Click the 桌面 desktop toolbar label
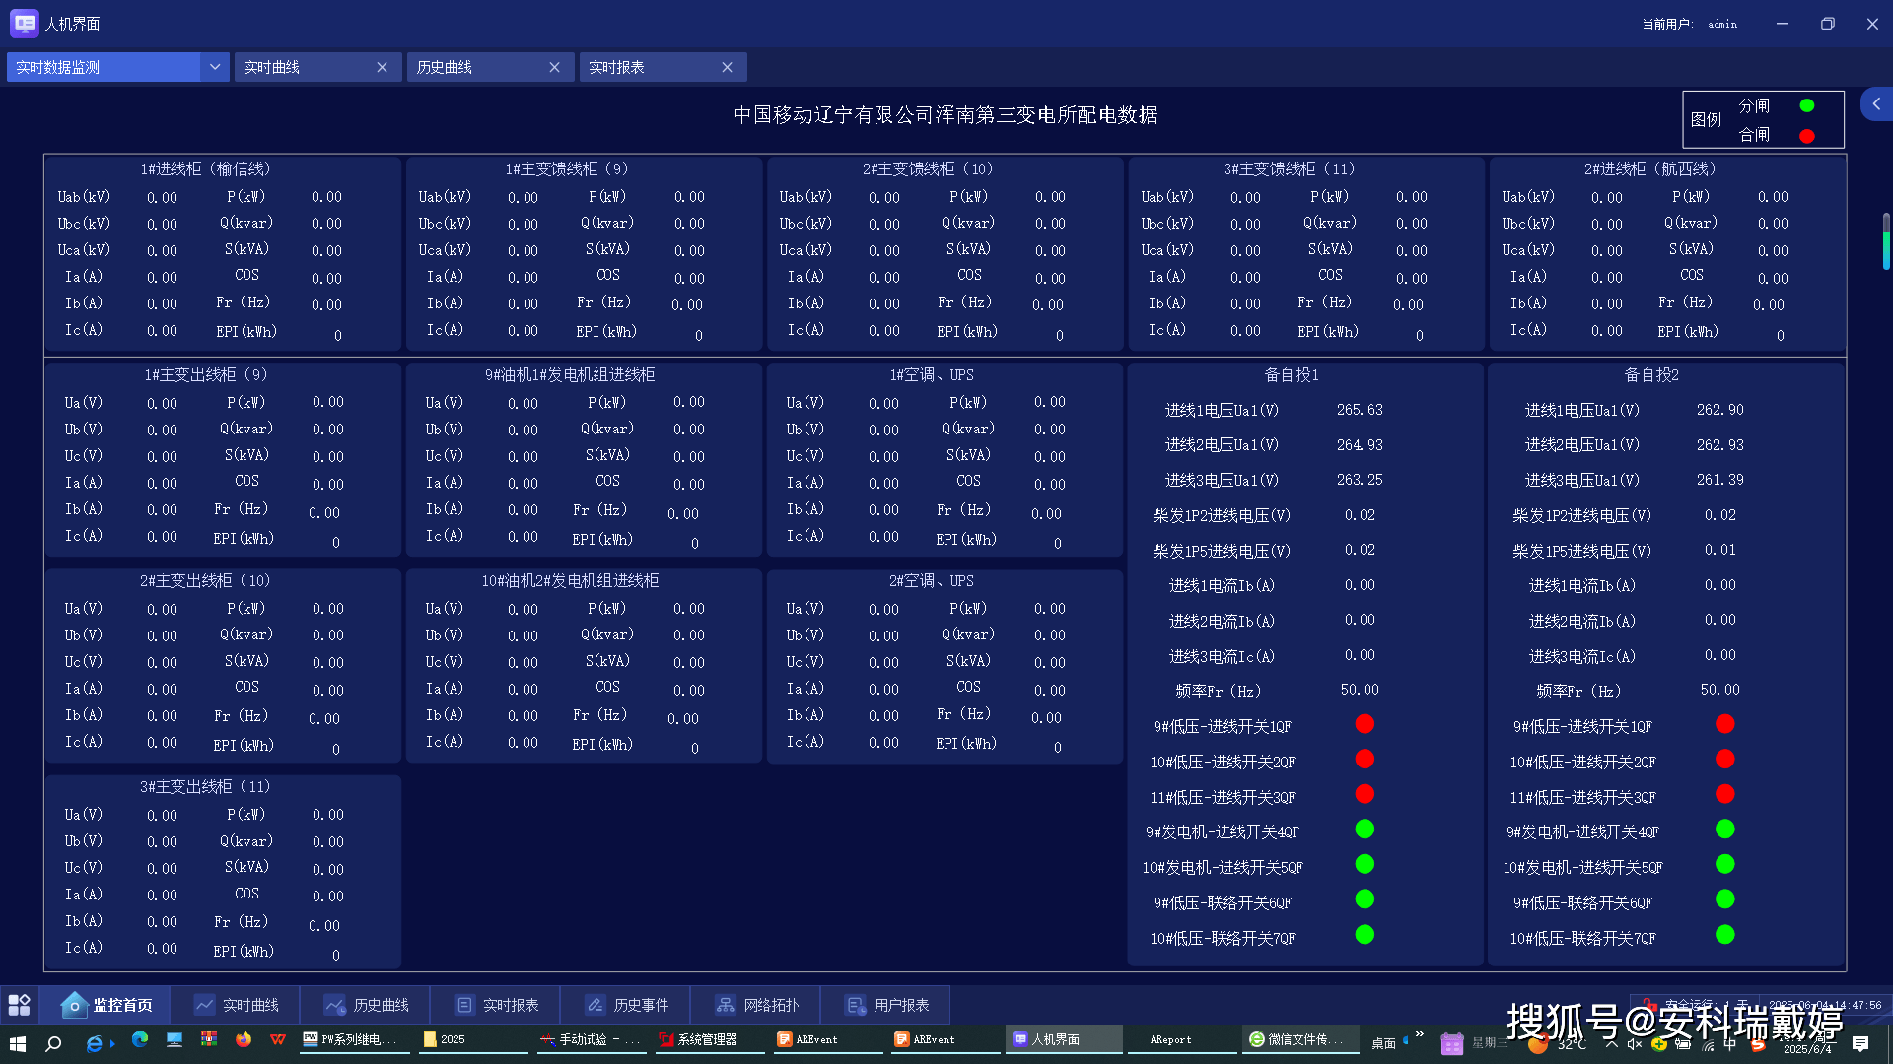 (1384, 1043)
